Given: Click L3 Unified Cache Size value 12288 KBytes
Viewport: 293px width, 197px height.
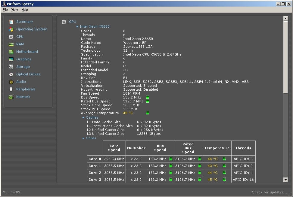Looking at the screenshot, I should tap(149, 134).
